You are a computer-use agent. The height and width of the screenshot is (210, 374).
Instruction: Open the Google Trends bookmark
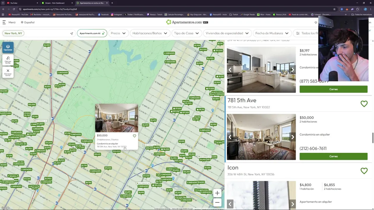pos(247,15)
